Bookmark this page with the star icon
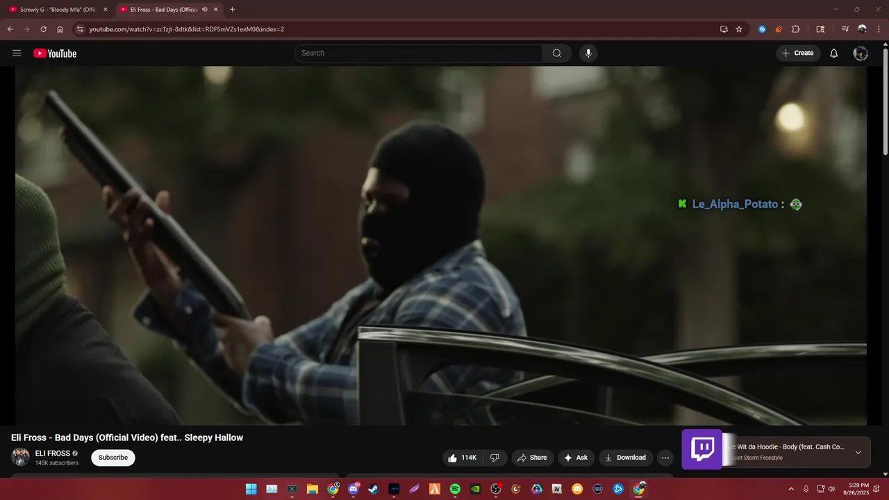889x500 pixels. pos(739,29)
